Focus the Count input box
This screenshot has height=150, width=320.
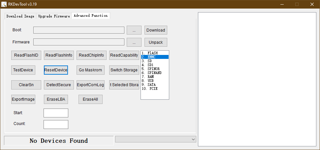pos(56,124)
